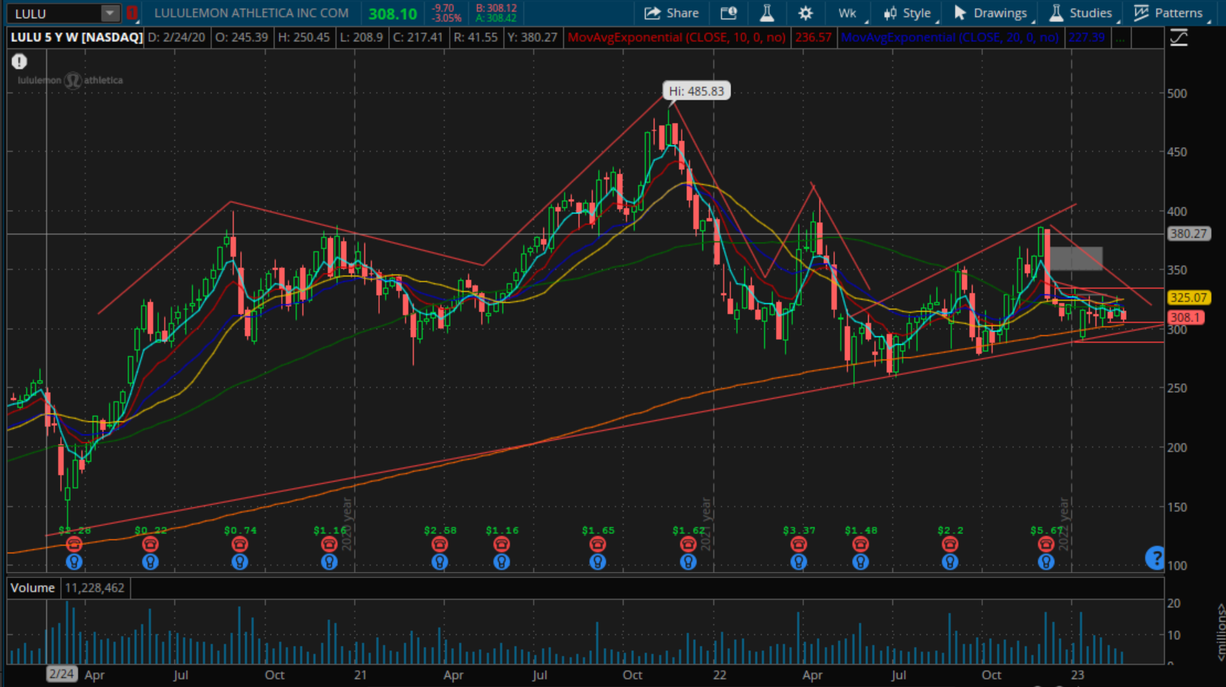Open the Patterns menu
Image resolution: width=1226 pixels, height=687 pixels.
1169,13
